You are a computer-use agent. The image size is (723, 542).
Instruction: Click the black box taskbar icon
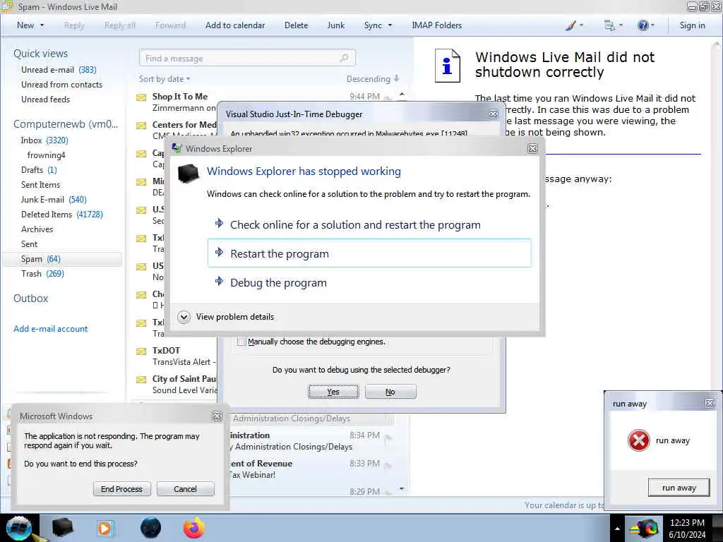click(62, 528)
